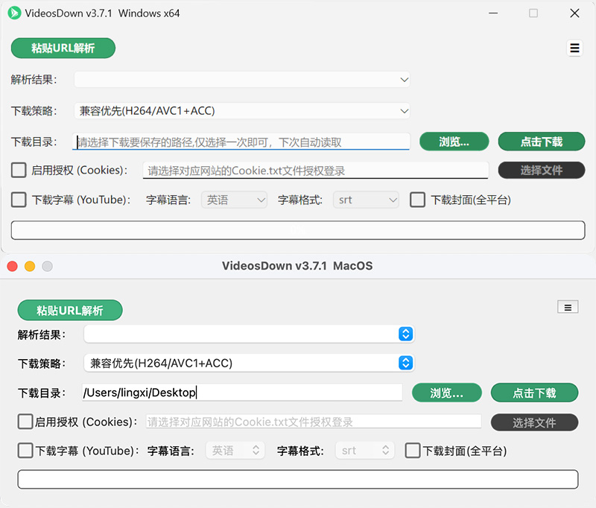
Task: Click the 下载策略: label in the Windows window
Action: pos(34,111)
